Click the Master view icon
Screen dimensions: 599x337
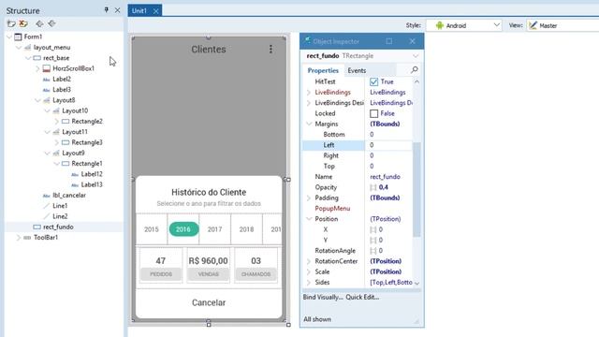pyautogui.click(x=533, y=25)
